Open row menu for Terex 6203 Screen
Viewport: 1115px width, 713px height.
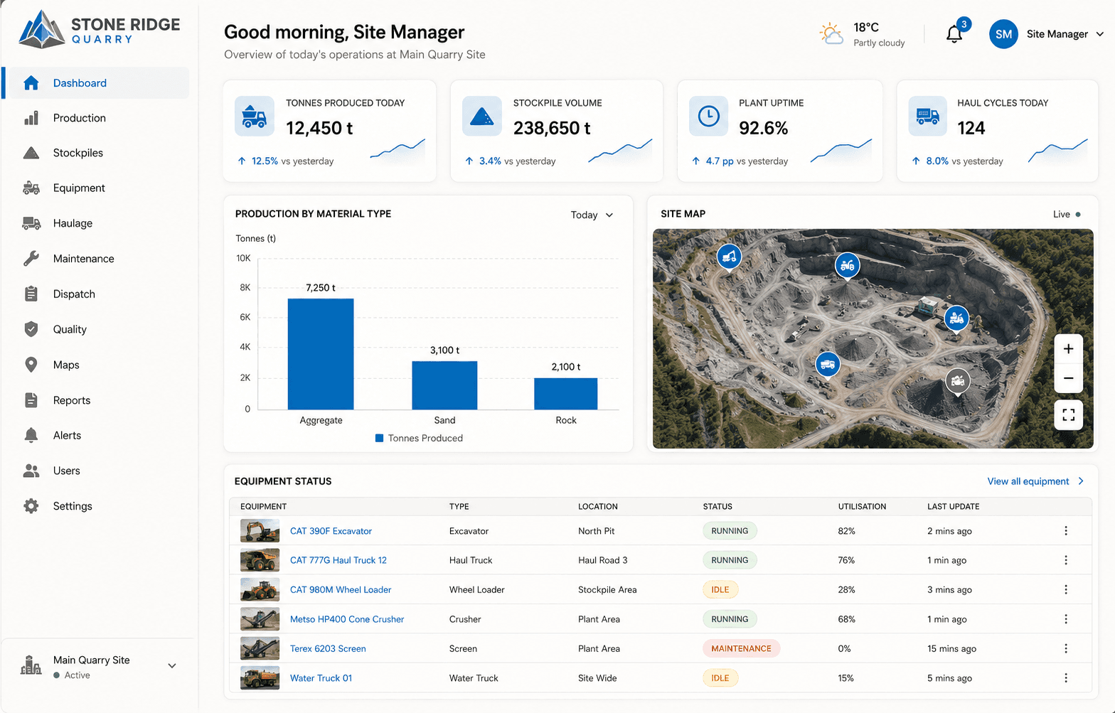tap(1065, 648)
